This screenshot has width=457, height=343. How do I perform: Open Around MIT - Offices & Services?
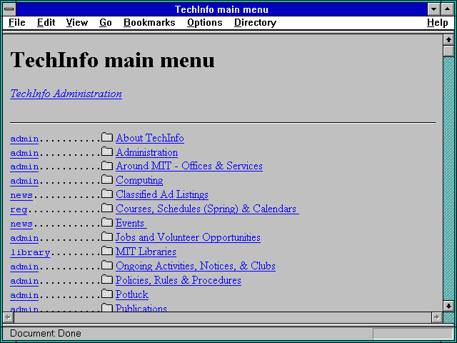pos(189,166)
